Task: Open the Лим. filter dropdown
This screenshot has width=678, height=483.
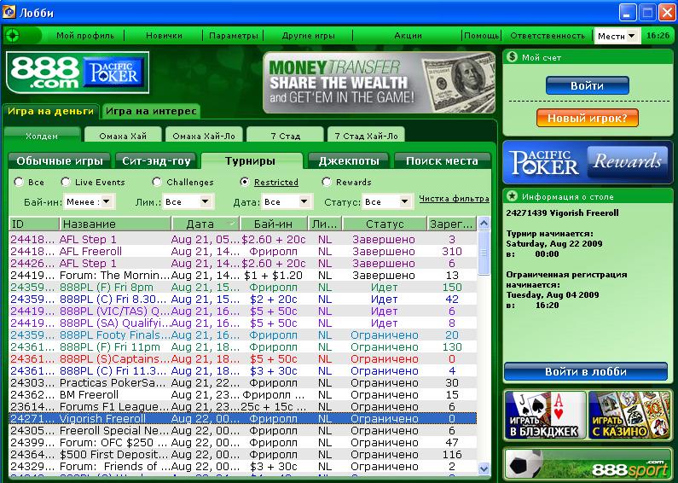Action: coord(188,201)
